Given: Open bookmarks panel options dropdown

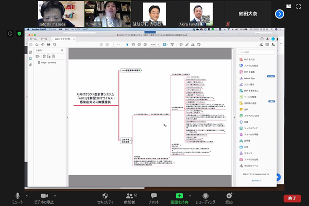Looking at the screenshot, I should pyautogui.click(x=38, y=56).
